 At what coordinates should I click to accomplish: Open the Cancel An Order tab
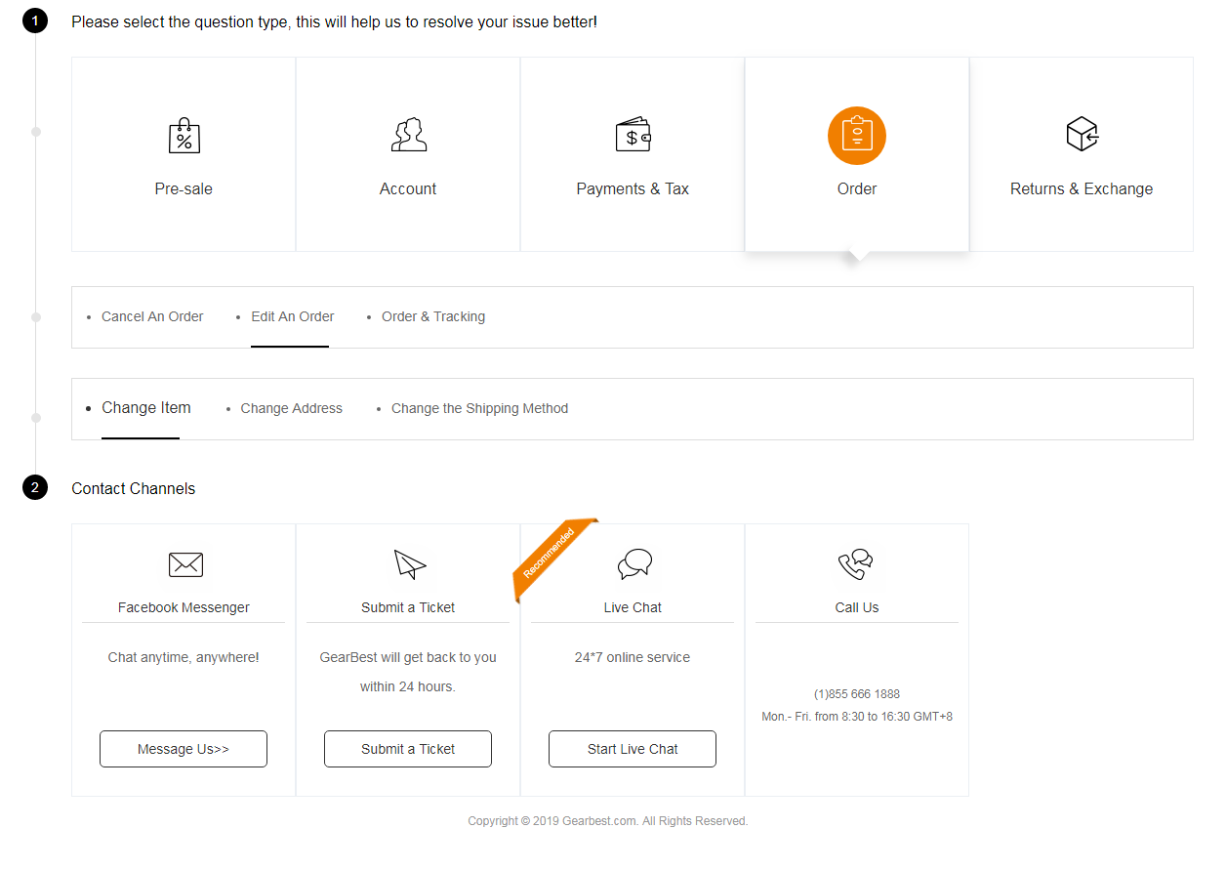coord(152,316)
